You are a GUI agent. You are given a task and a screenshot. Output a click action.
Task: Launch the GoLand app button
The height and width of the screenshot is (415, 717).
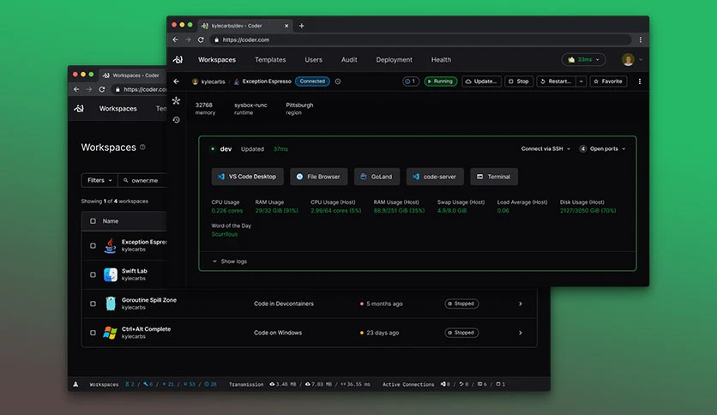pos(377,177)
